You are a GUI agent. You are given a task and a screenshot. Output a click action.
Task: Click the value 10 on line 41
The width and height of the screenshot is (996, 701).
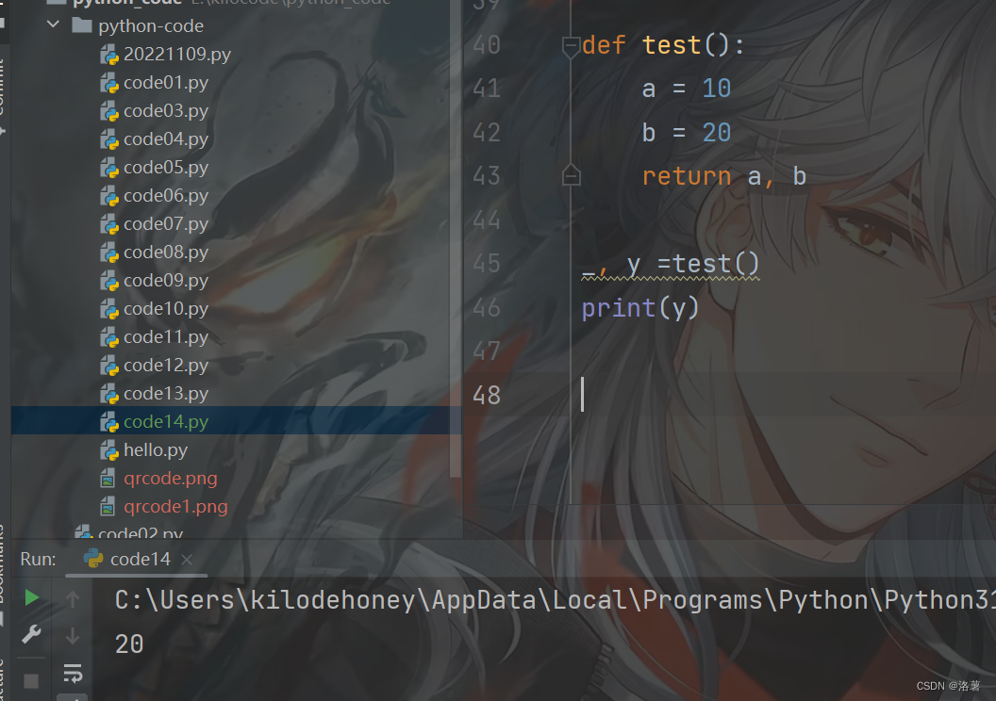(x=717, y=89)
